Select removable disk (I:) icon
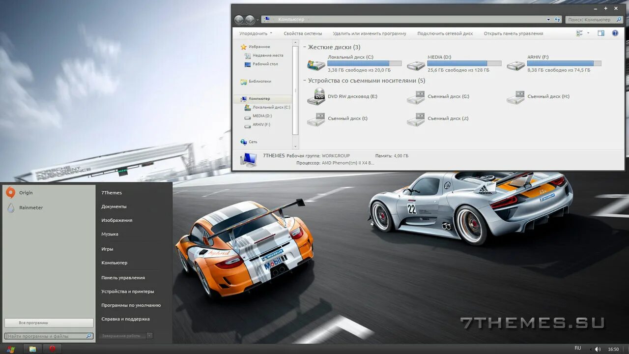The width and height of the screenshot is (629, 354). [316, 119]
